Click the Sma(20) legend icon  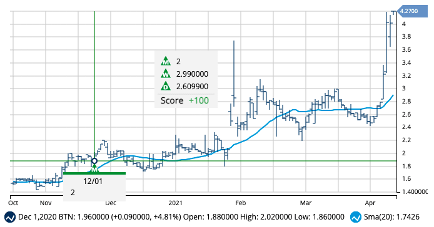[355, 217]
